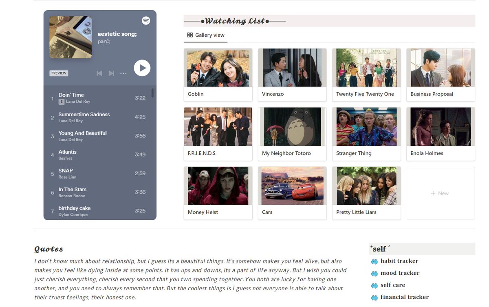This screenshot has height=307, width=489.
Task: Click the artist name Seafret
Action: (x=65, y=158)
